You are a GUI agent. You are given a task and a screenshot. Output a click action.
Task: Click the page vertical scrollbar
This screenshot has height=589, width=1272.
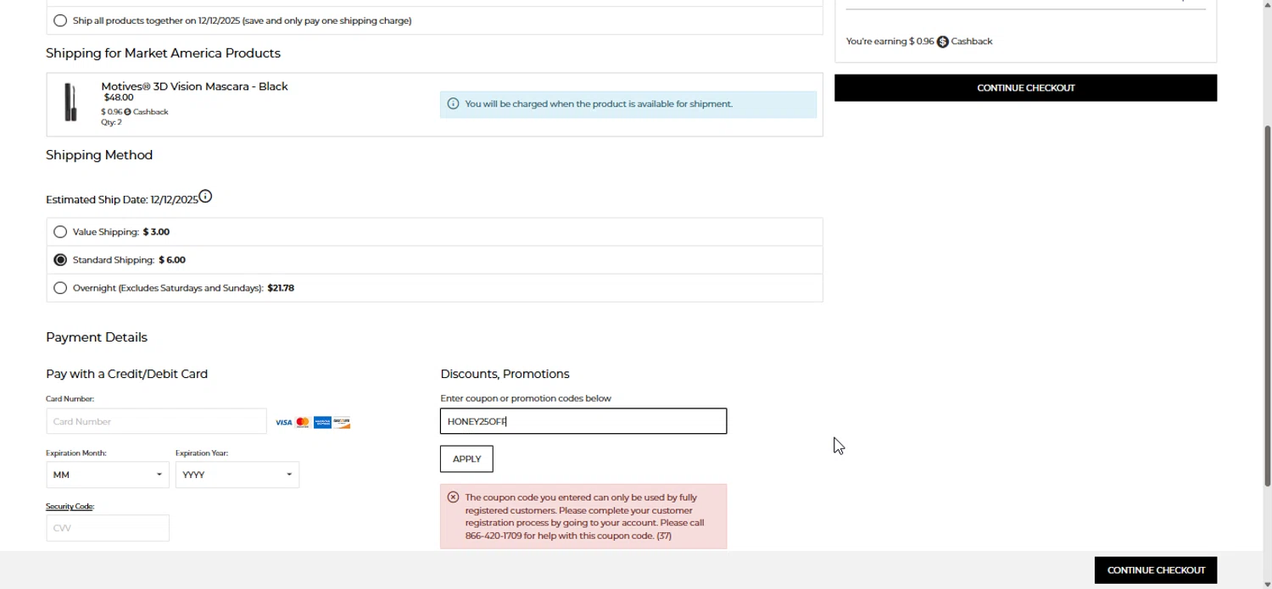pos(1268,305)
